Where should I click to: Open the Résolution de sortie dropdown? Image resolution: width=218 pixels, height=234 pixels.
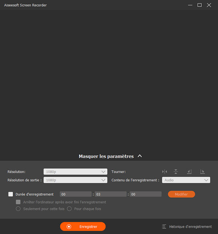click(75, 180)
